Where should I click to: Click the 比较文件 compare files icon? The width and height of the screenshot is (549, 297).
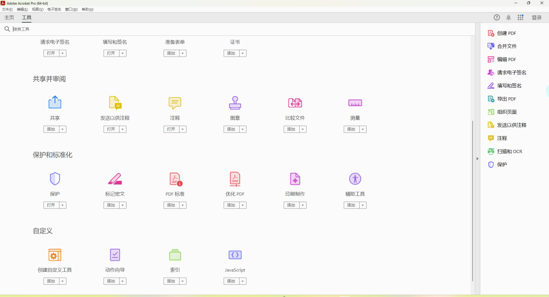pos(295,103)
